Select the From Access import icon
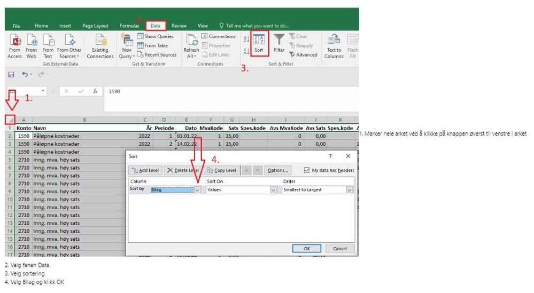534x293 pixels. point(14,40)
